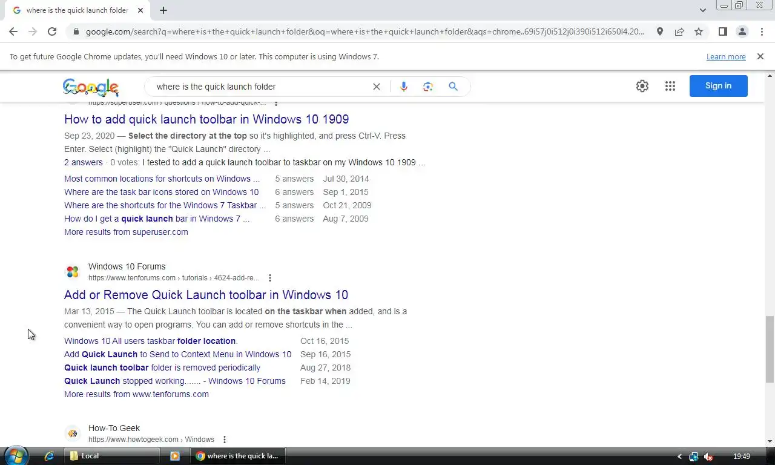Viewport: 775px width, 465px height.
Task: Open the media player taskbar icon
Action: 174,456
